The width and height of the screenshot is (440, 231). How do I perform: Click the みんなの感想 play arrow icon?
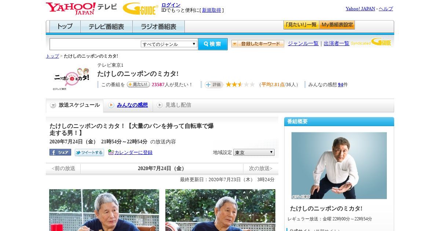[111, 105]
